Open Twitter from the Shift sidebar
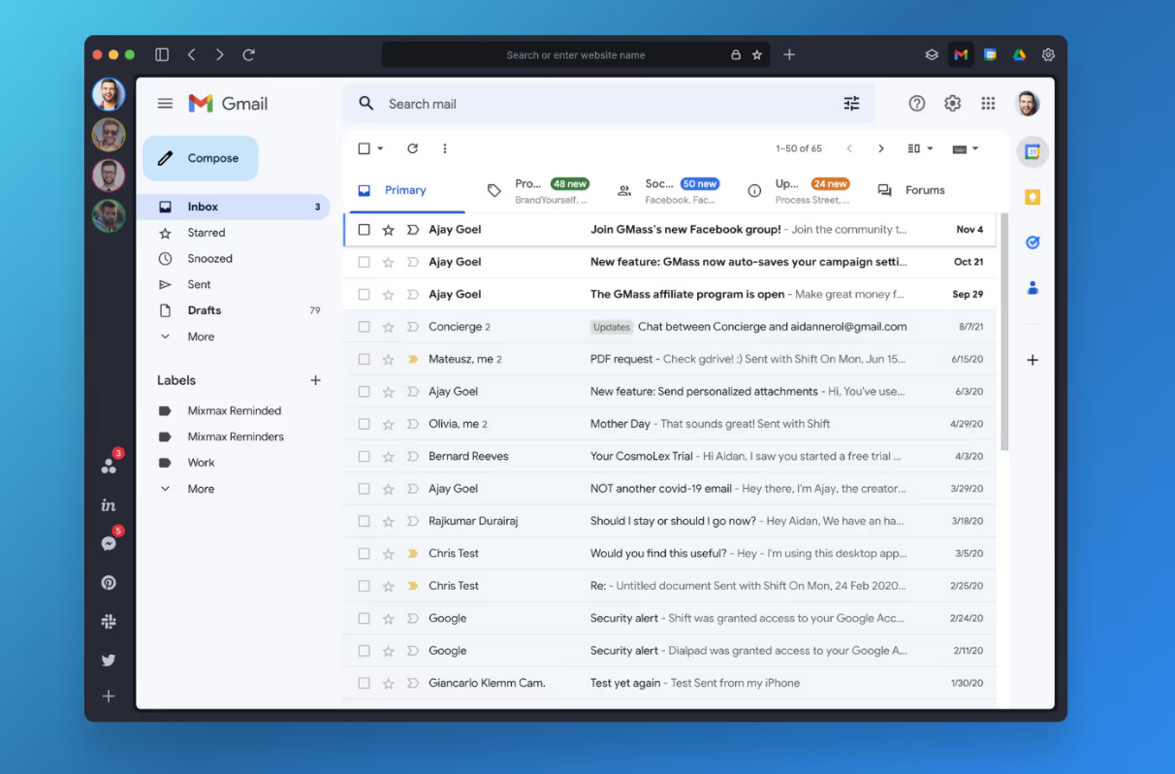Image resolution: width=1175 pixels, height=774 pixels. (x=109, y=660)
